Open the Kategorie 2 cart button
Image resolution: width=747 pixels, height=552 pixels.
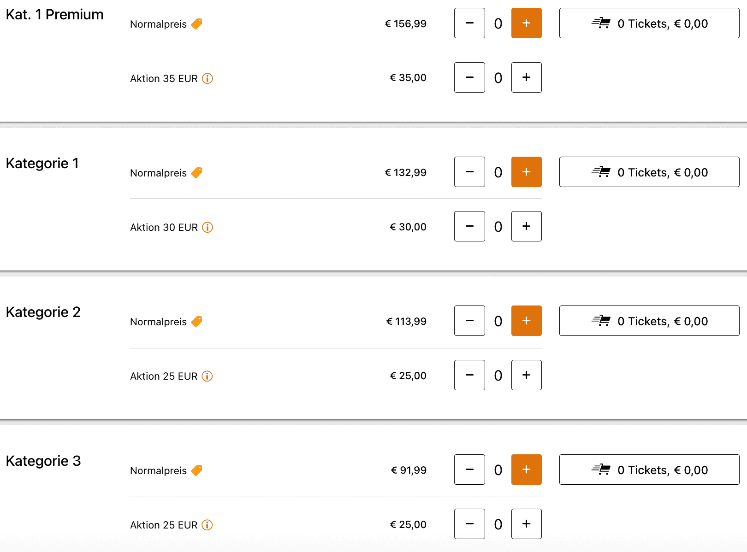point(649,321)
